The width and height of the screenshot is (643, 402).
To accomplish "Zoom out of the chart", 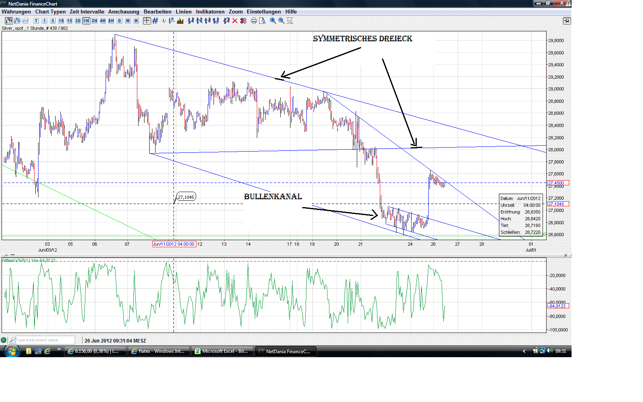I will [281, 21].
